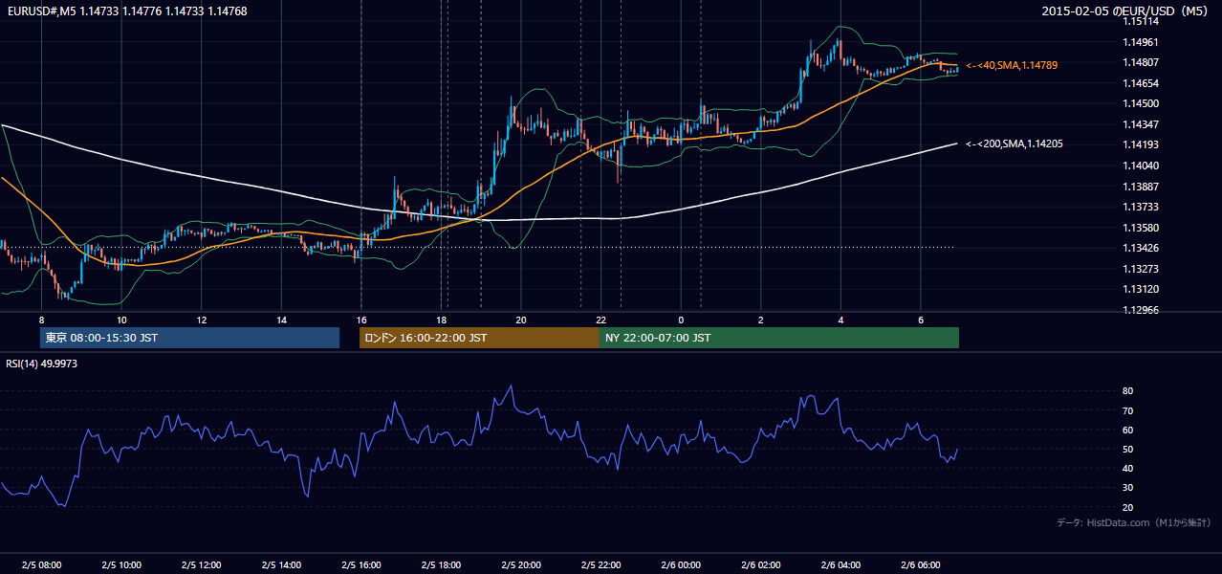Image resolution: width=1222 pixels, height=574 pixels.
Task: Click hour label 14 under price chart
Action: click(x=281, y=320)
